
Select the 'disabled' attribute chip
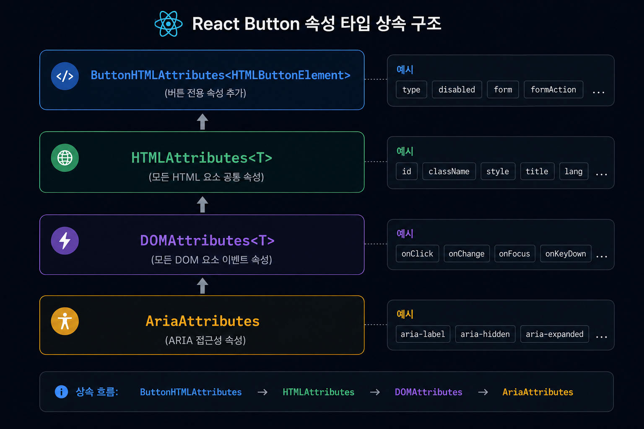click(457, 90)
